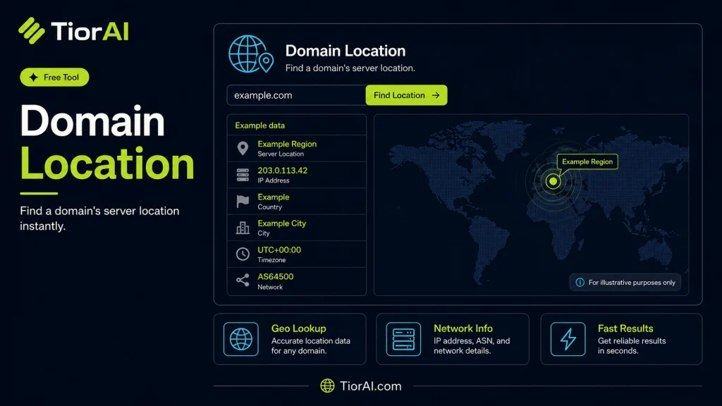Click the Example data heading

[259, 125]
